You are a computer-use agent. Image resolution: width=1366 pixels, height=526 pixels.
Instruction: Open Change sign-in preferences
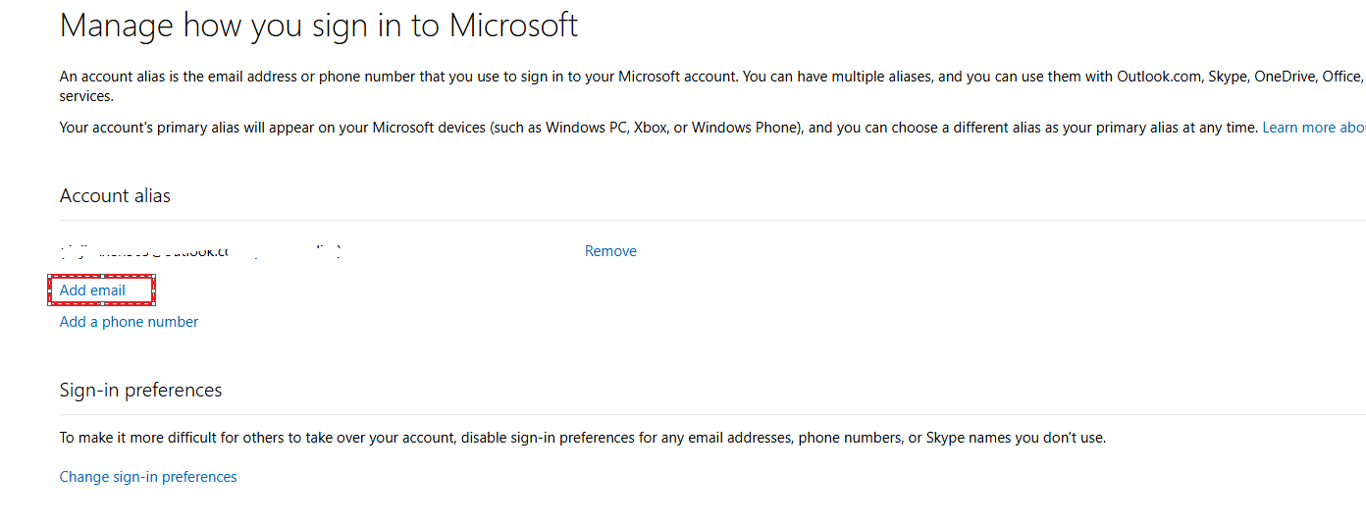[x=148, y=477]
